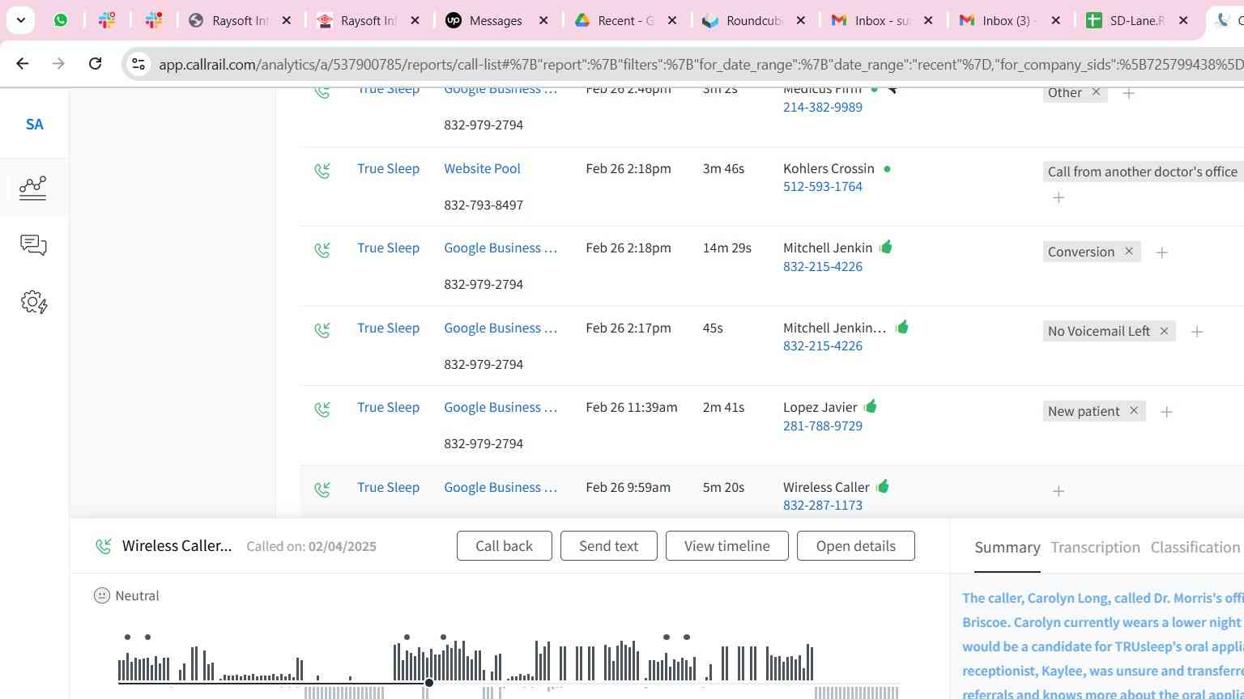The height and width of the screenshot is (699, 1244).
Task: Open site information icon in address bar
Action: point(138,64)
